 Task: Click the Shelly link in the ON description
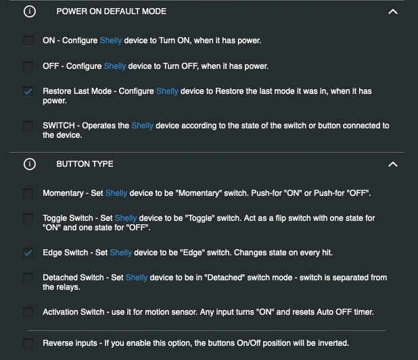pyautogui.click(x=111, y=41)
